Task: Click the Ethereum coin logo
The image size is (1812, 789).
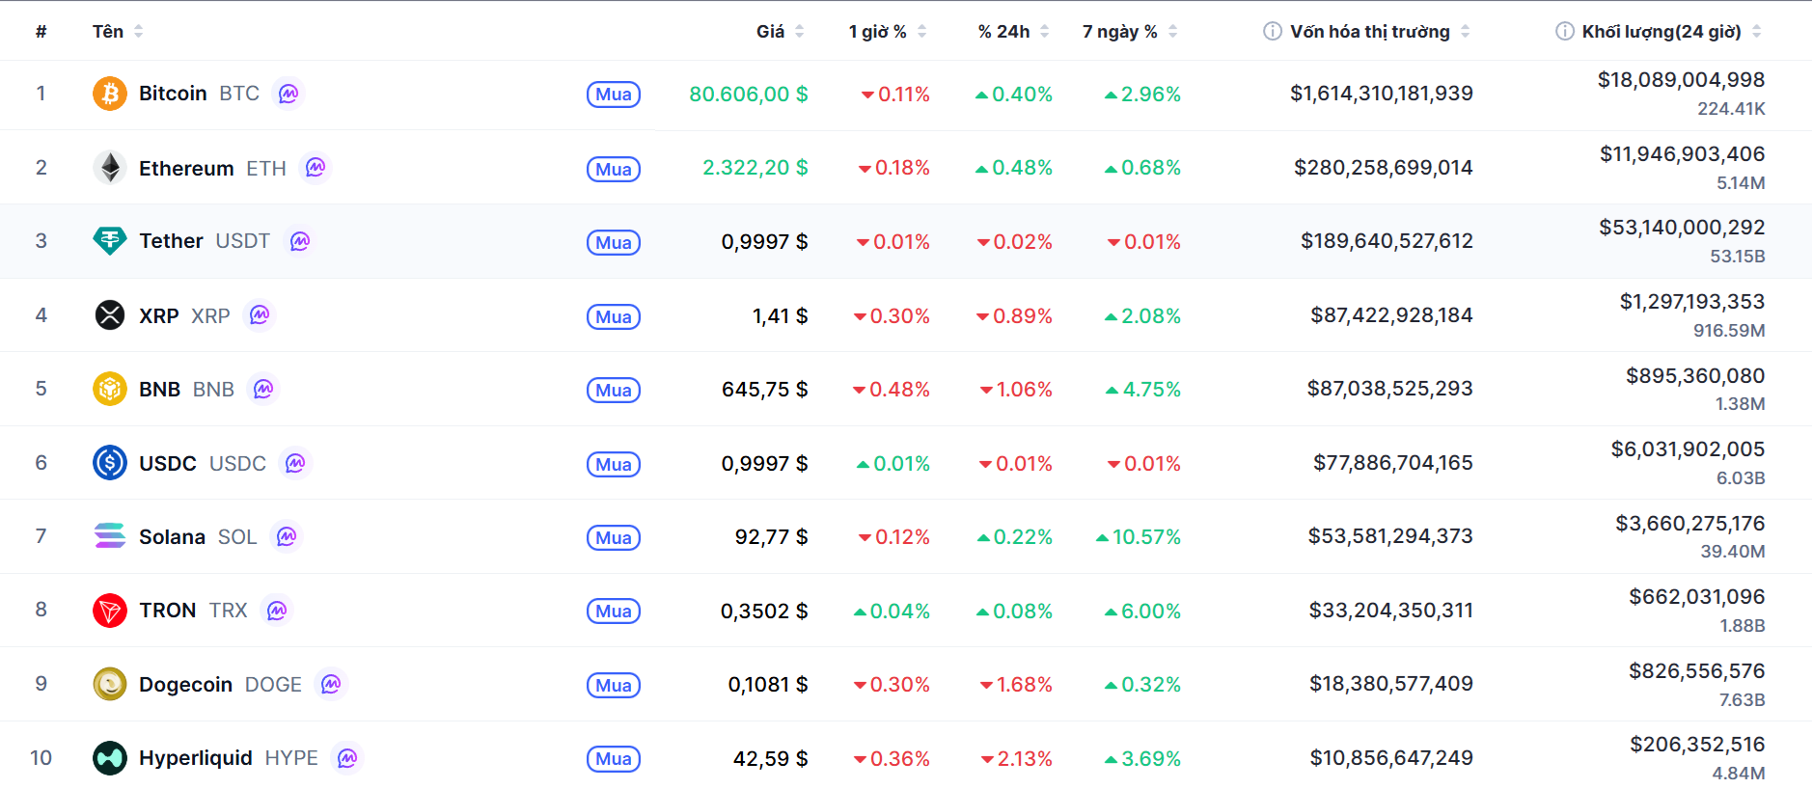Action: (110, 168)
